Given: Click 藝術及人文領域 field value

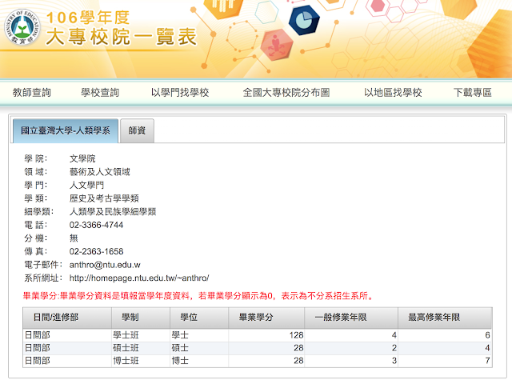Looking at the screenshot, I should click(99, 172).
